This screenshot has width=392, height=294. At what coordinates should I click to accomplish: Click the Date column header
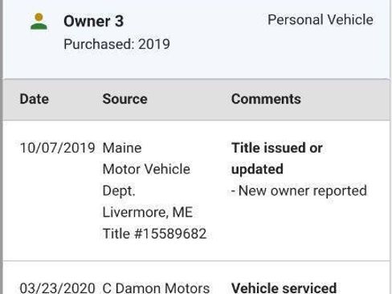[35, 99]
